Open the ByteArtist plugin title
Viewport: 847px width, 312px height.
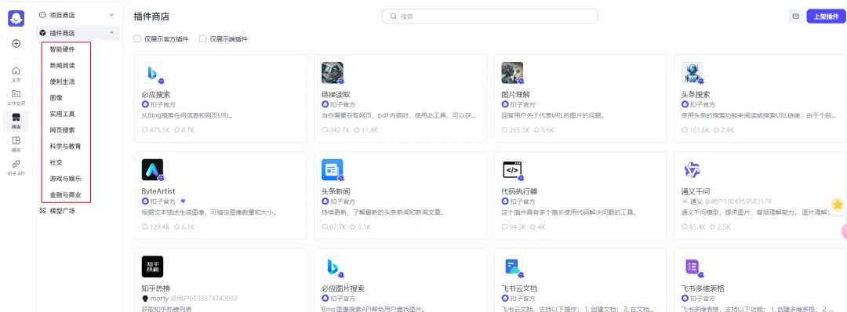pos(158,191)
